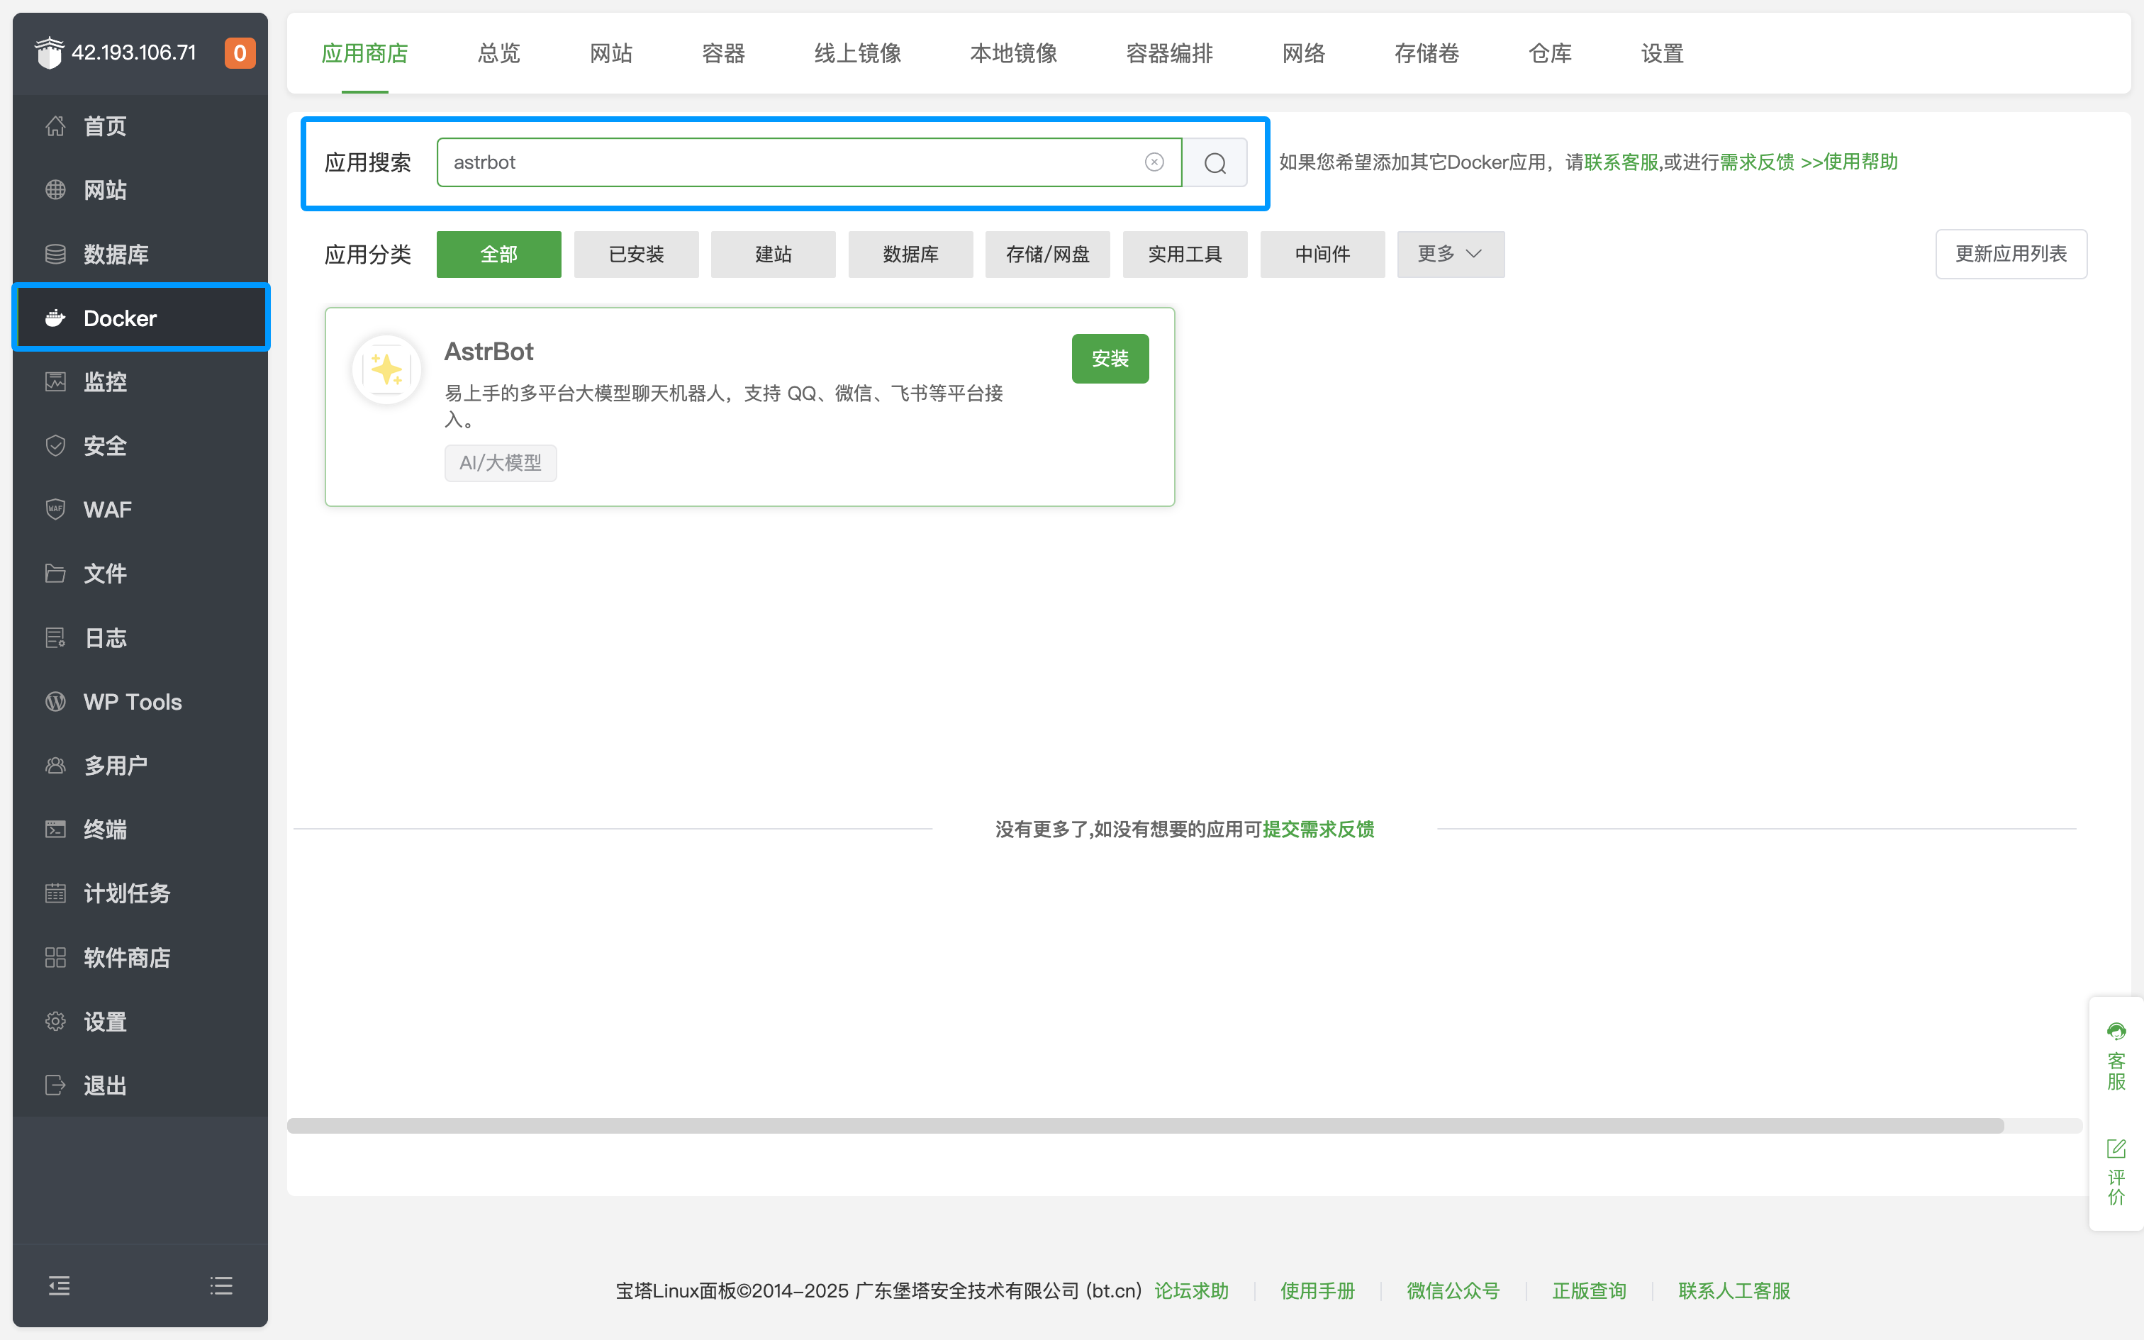This screenshot has height=1340, width=2144.
Task: Open the orange notification badge
Action: (x=239, y=53)
